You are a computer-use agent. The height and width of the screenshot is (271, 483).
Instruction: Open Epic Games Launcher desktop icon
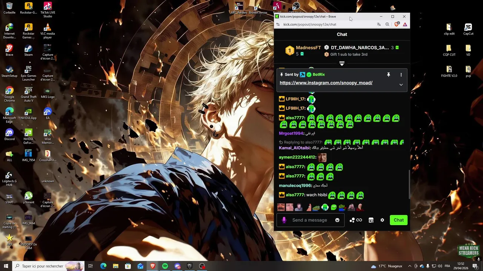click(x=28, y=73)
